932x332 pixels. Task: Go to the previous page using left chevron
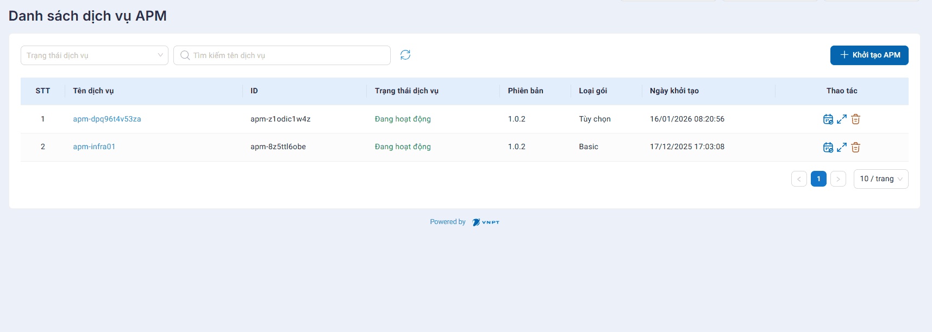point(799,179)
